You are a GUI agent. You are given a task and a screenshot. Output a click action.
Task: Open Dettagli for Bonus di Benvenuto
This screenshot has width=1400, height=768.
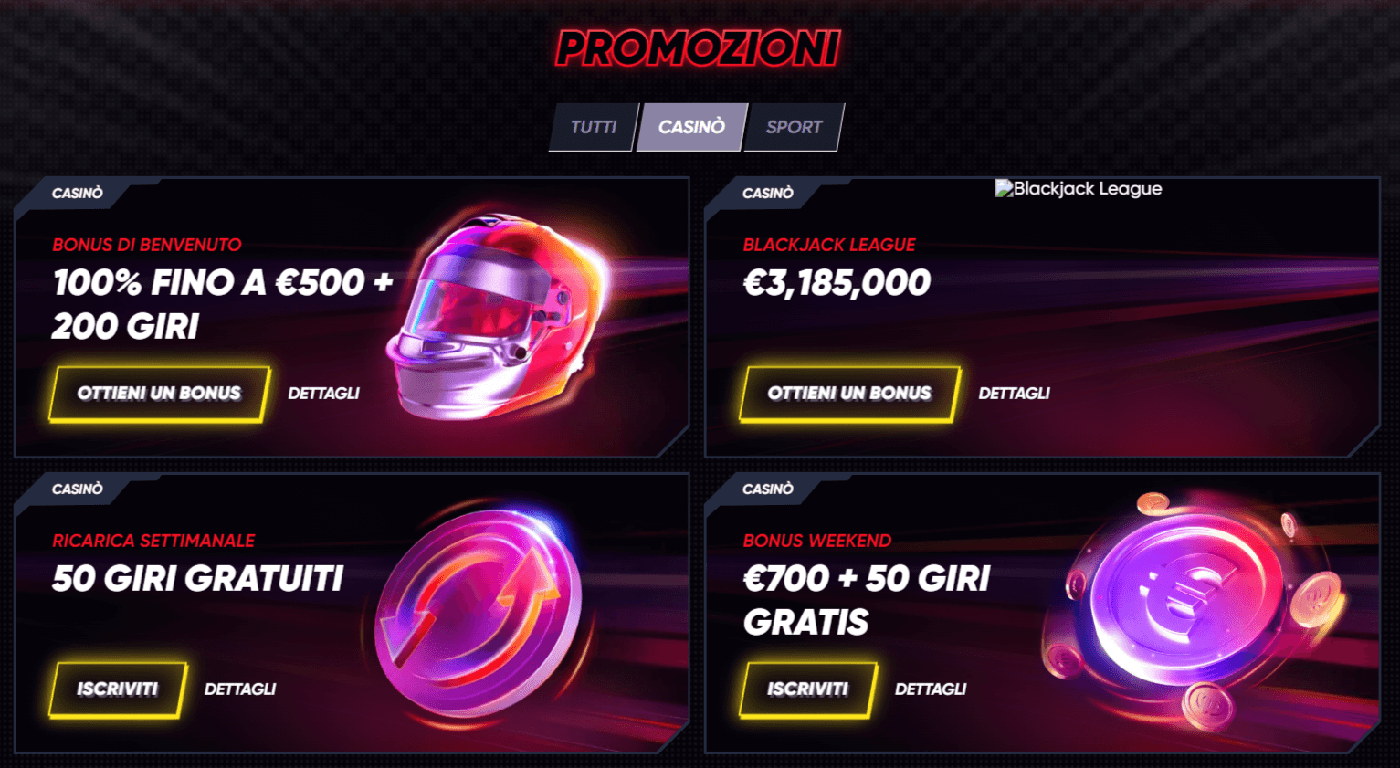[x=323, y=394]
